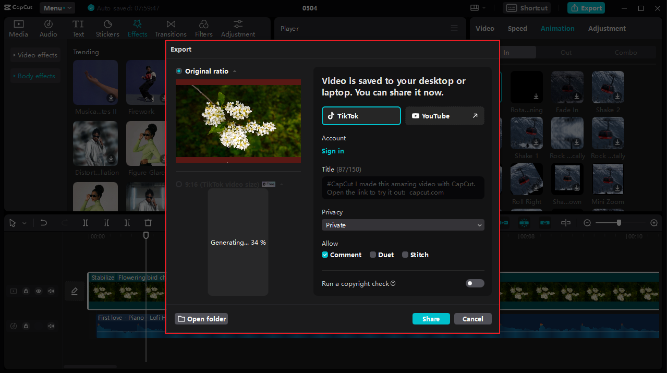Open the Stickers tab
The width and height of the screenshot is (667, 373).
point(107,29)
